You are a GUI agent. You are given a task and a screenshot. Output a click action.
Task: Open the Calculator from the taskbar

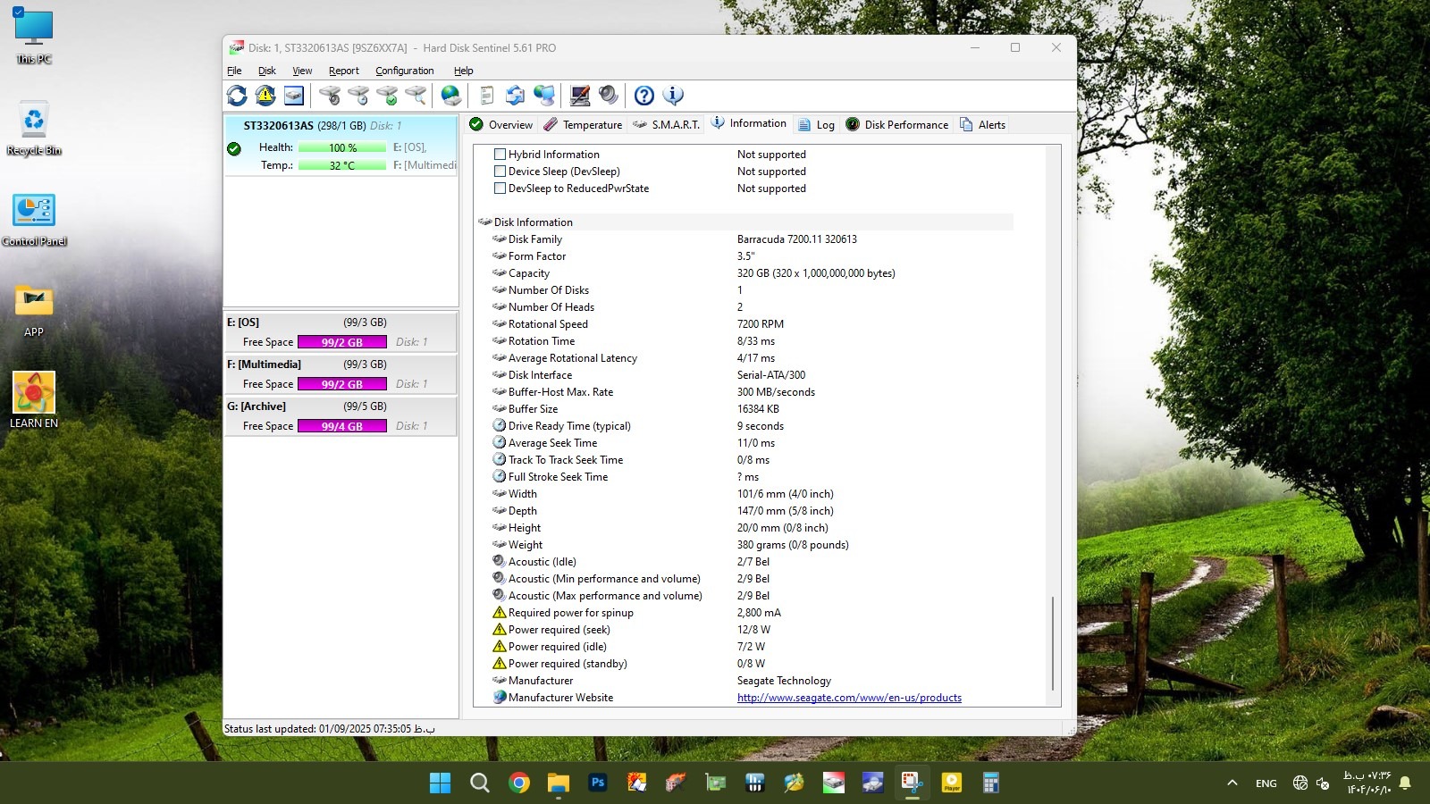(991, 783)
